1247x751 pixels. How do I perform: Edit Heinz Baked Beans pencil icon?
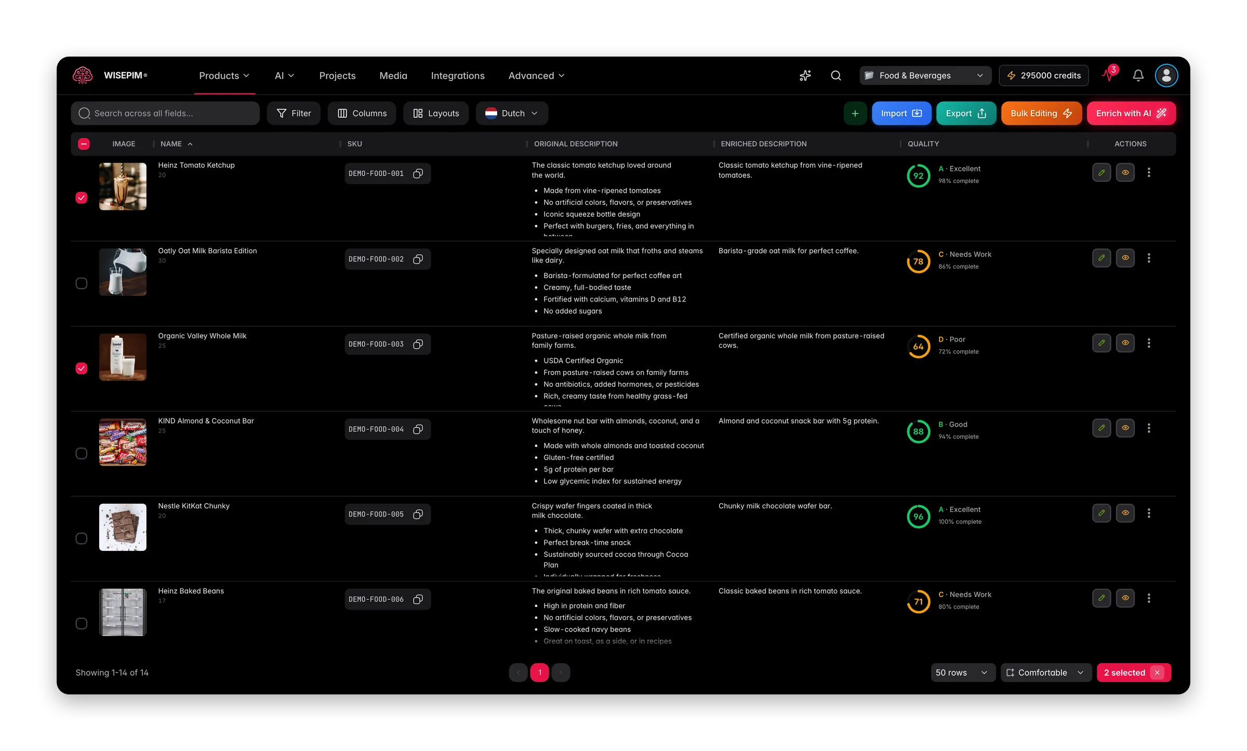pos(1101,598)
